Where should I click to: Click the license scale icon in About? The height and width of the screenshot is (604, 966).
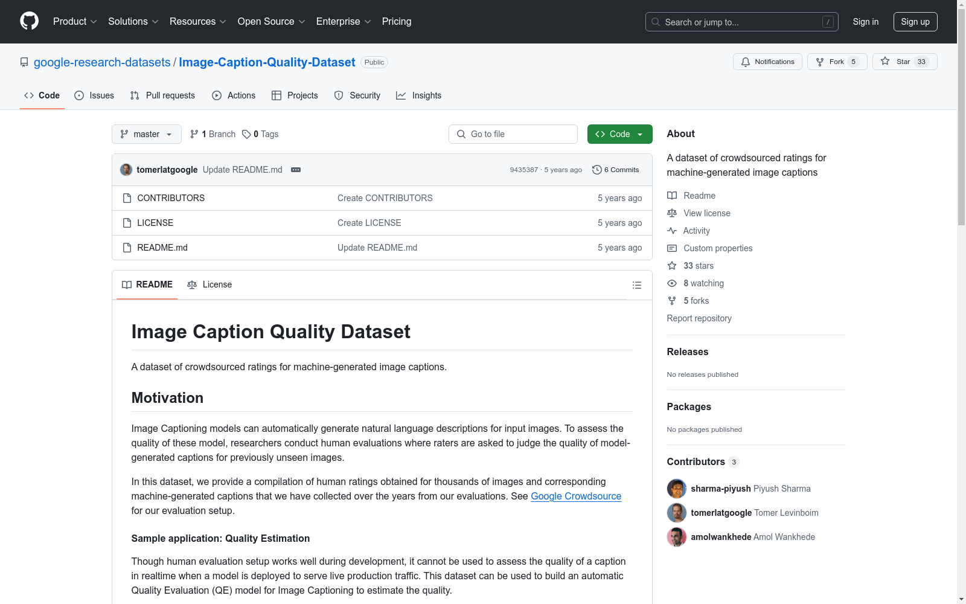672,213
